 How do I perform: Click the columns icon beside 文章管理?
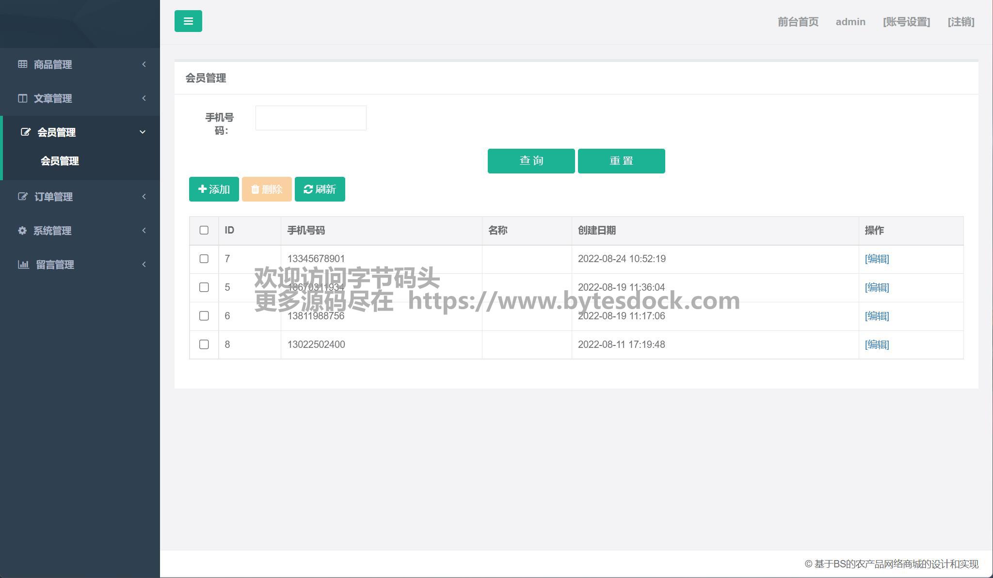coord(22,98)
